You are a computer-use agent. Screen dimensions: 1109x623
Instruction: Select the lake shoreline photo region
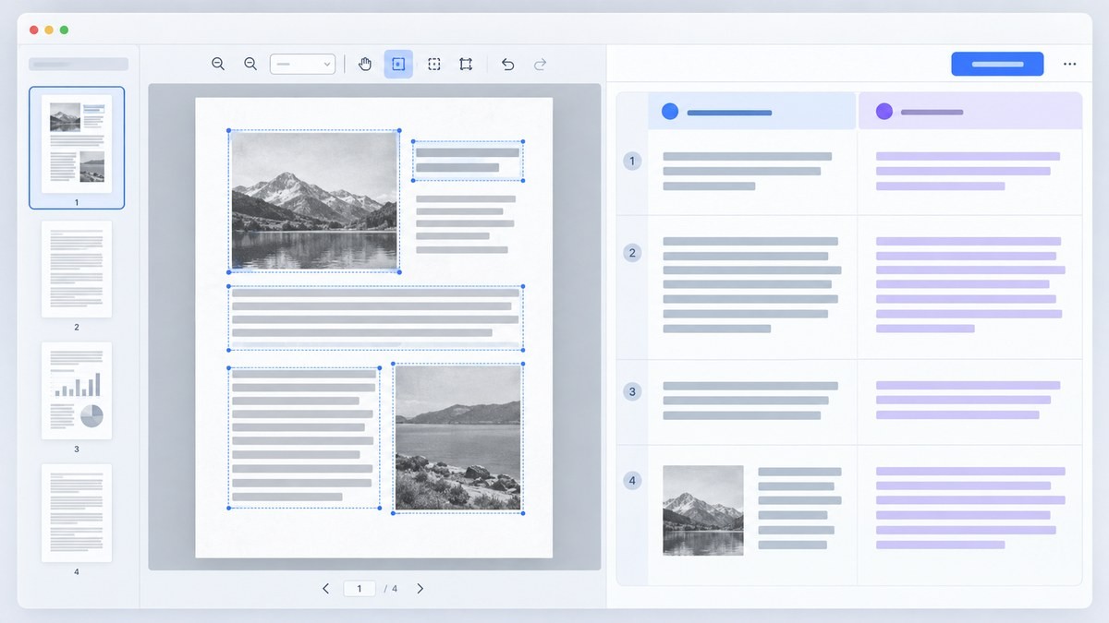[x=457, y=437]
